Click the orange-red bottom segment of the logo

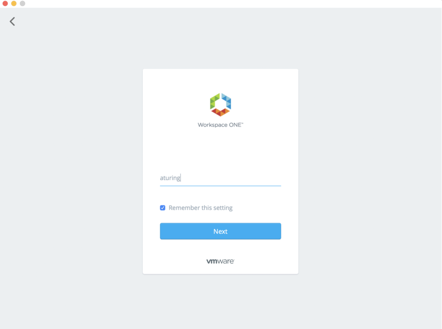(x=220, y=112)
